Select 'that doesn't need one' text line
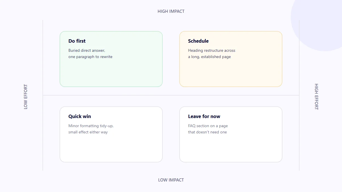This screenshot has height=192, width=342. coord(207,132)
